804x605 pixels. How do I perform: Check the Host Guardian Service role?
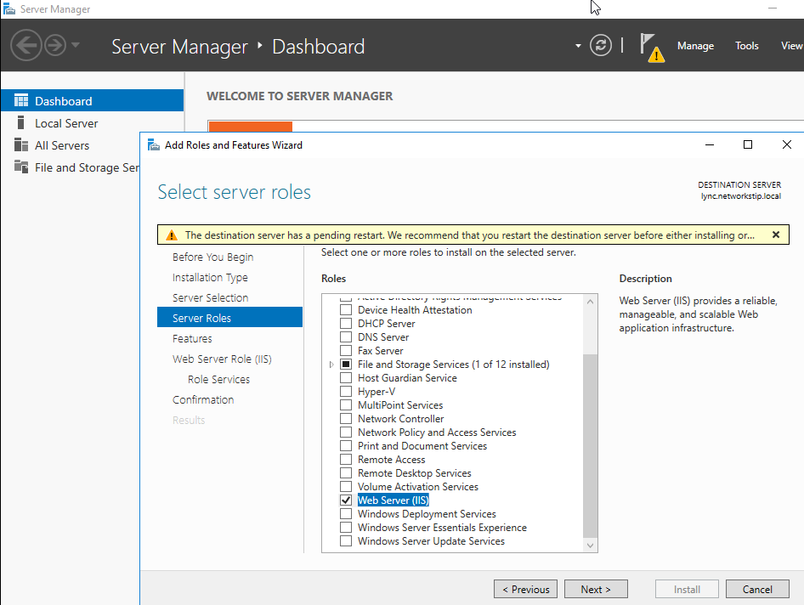346,378
